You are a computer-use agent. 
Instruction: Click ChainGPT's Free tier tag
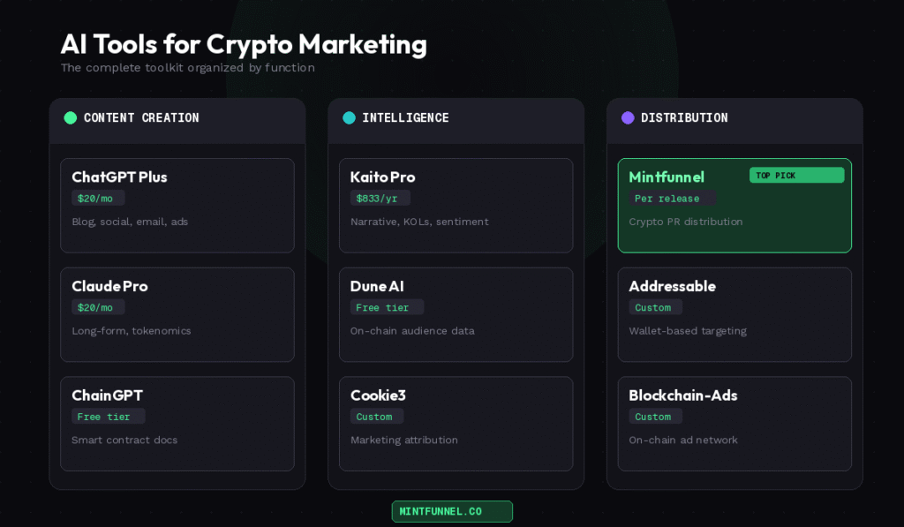click(x=108, y=417)
